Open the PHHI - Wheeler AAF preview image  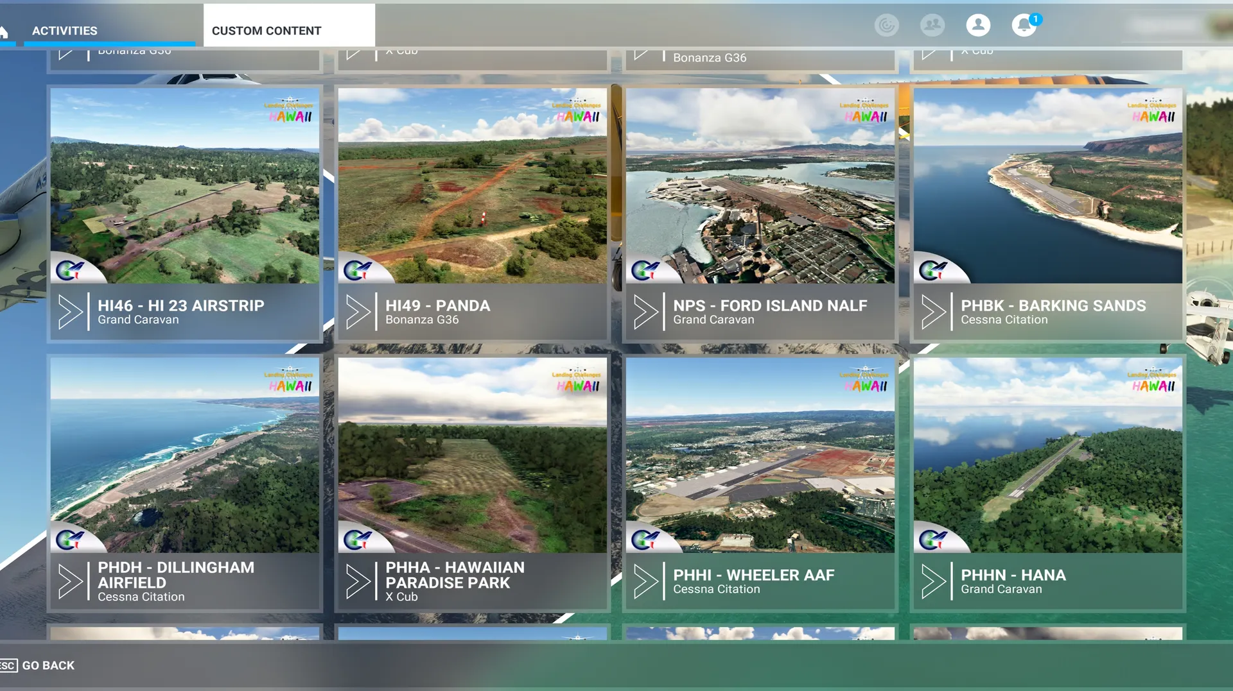[760, 455]
